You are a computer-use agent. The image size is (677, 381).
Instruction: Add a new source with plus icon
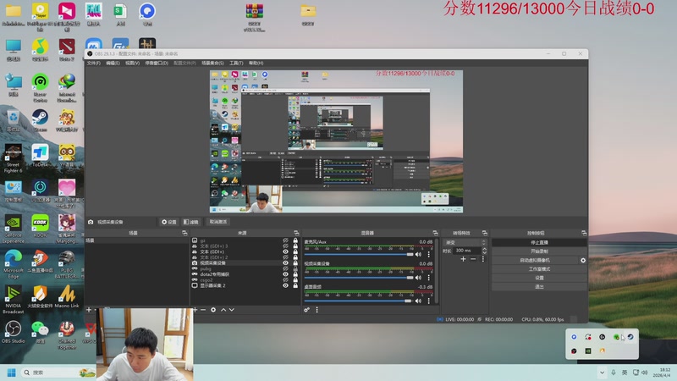click(195, 310)
